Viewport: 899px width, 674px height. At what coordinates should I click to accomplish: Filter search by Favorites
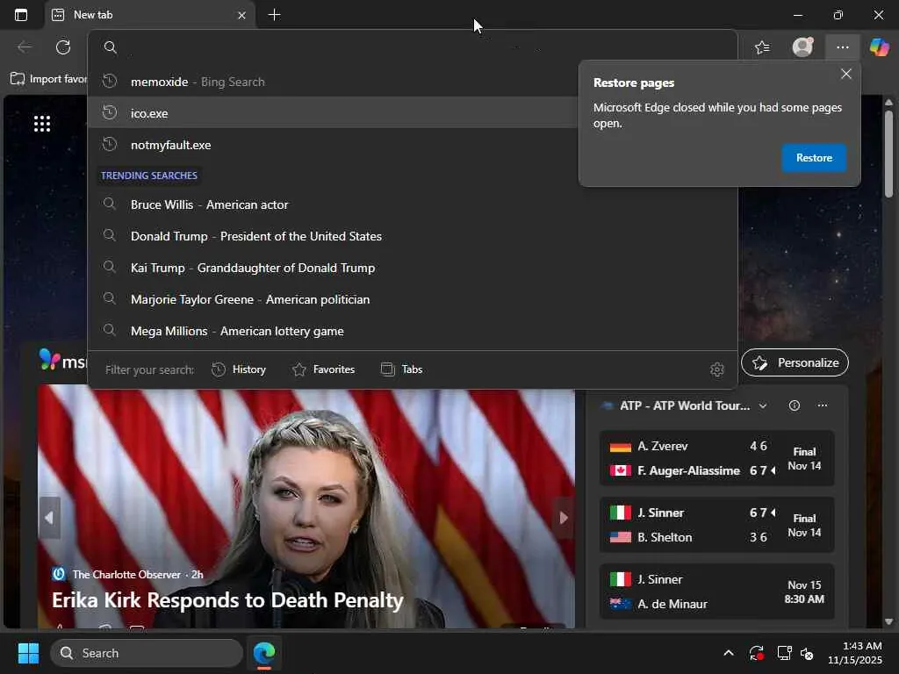(x=323, y=369)
